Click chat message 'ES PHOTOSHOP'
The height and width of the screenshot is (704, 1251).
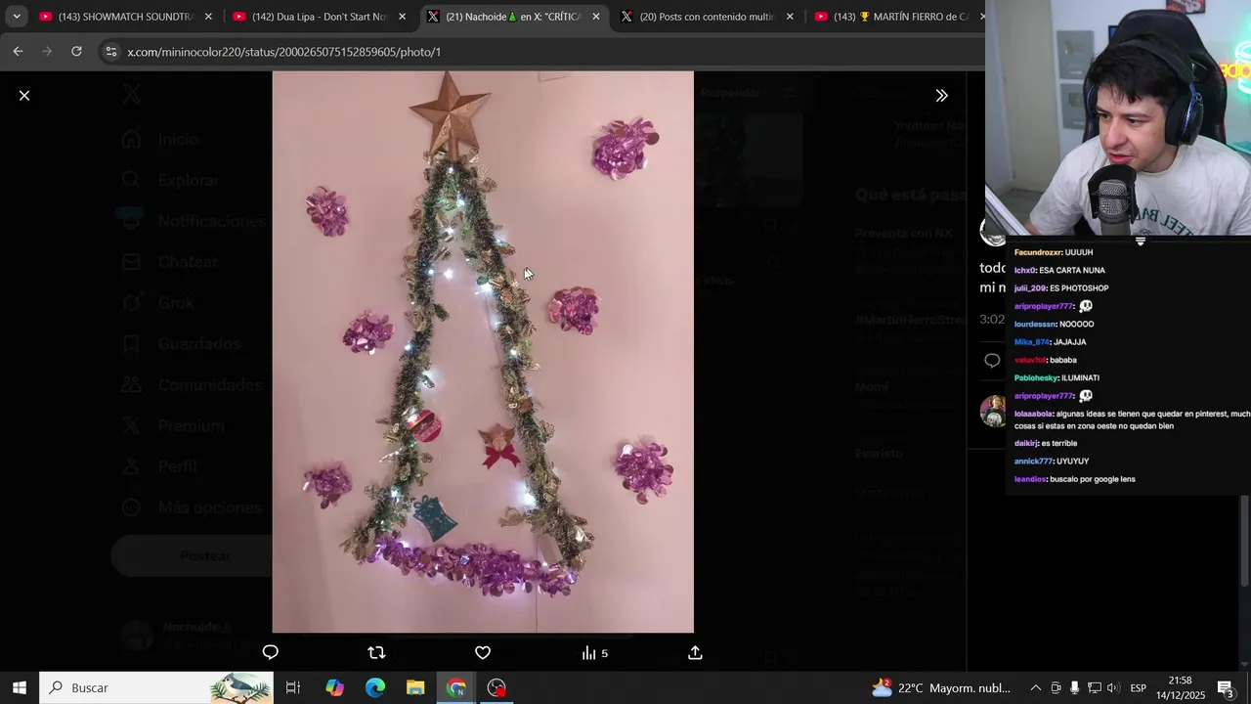pyautogui.click(x=1079, y=288)
